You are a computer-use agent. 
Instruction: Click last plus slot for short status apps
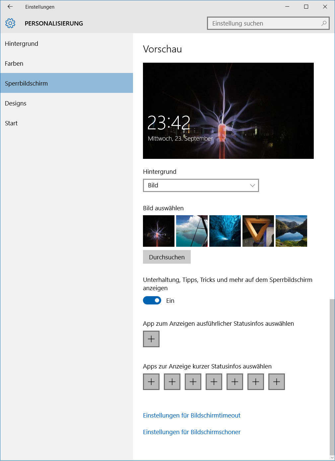coord(277,382)
